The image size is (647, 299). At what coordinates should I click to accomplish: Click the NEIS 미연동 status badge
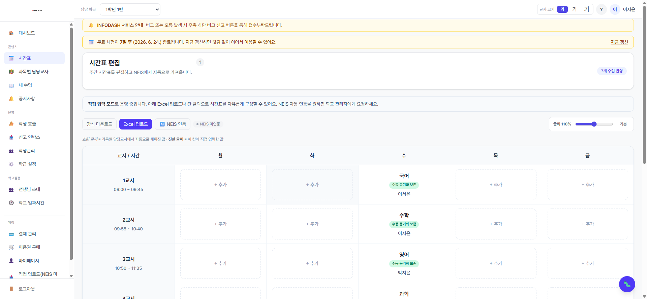point(208,124)
